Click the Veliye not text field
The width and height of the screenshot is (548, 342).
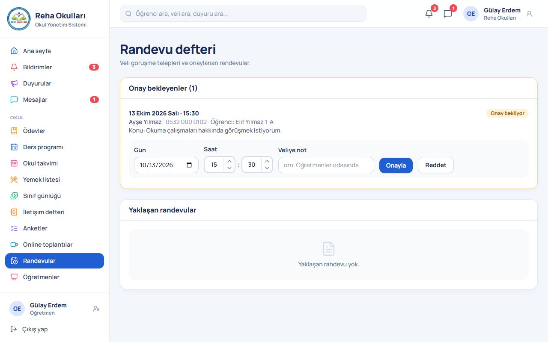[x=326, y=165]
